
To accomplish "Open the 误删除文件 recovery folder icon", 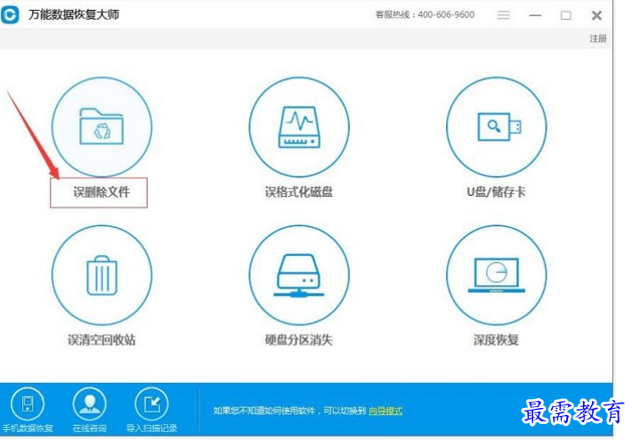I will [x=101, y=127].
